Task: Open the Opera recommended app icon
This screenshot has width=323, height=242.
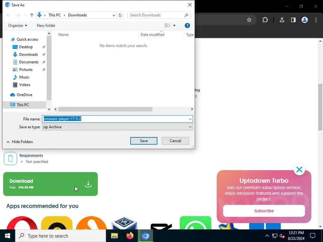Action: (22, 223)
